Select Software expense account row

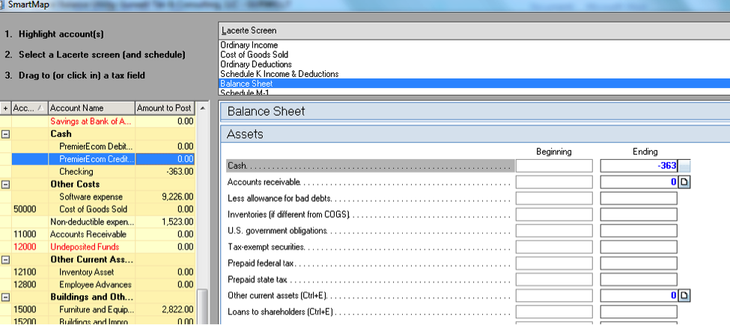pos(97,196)
